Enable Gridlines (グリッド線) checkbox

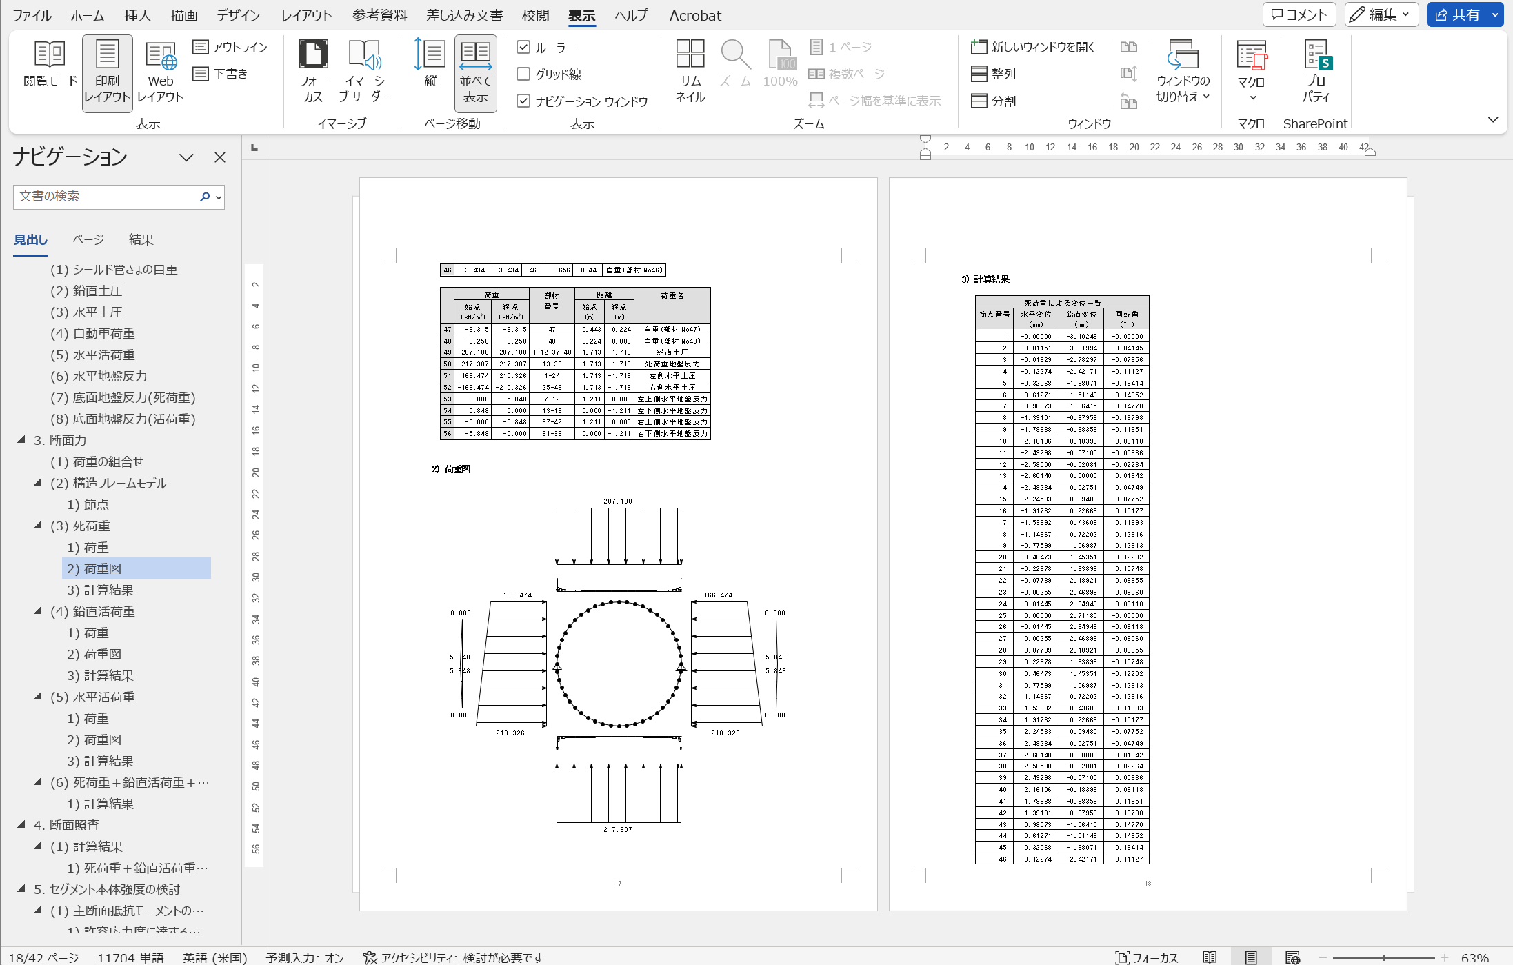coord(523,74)
